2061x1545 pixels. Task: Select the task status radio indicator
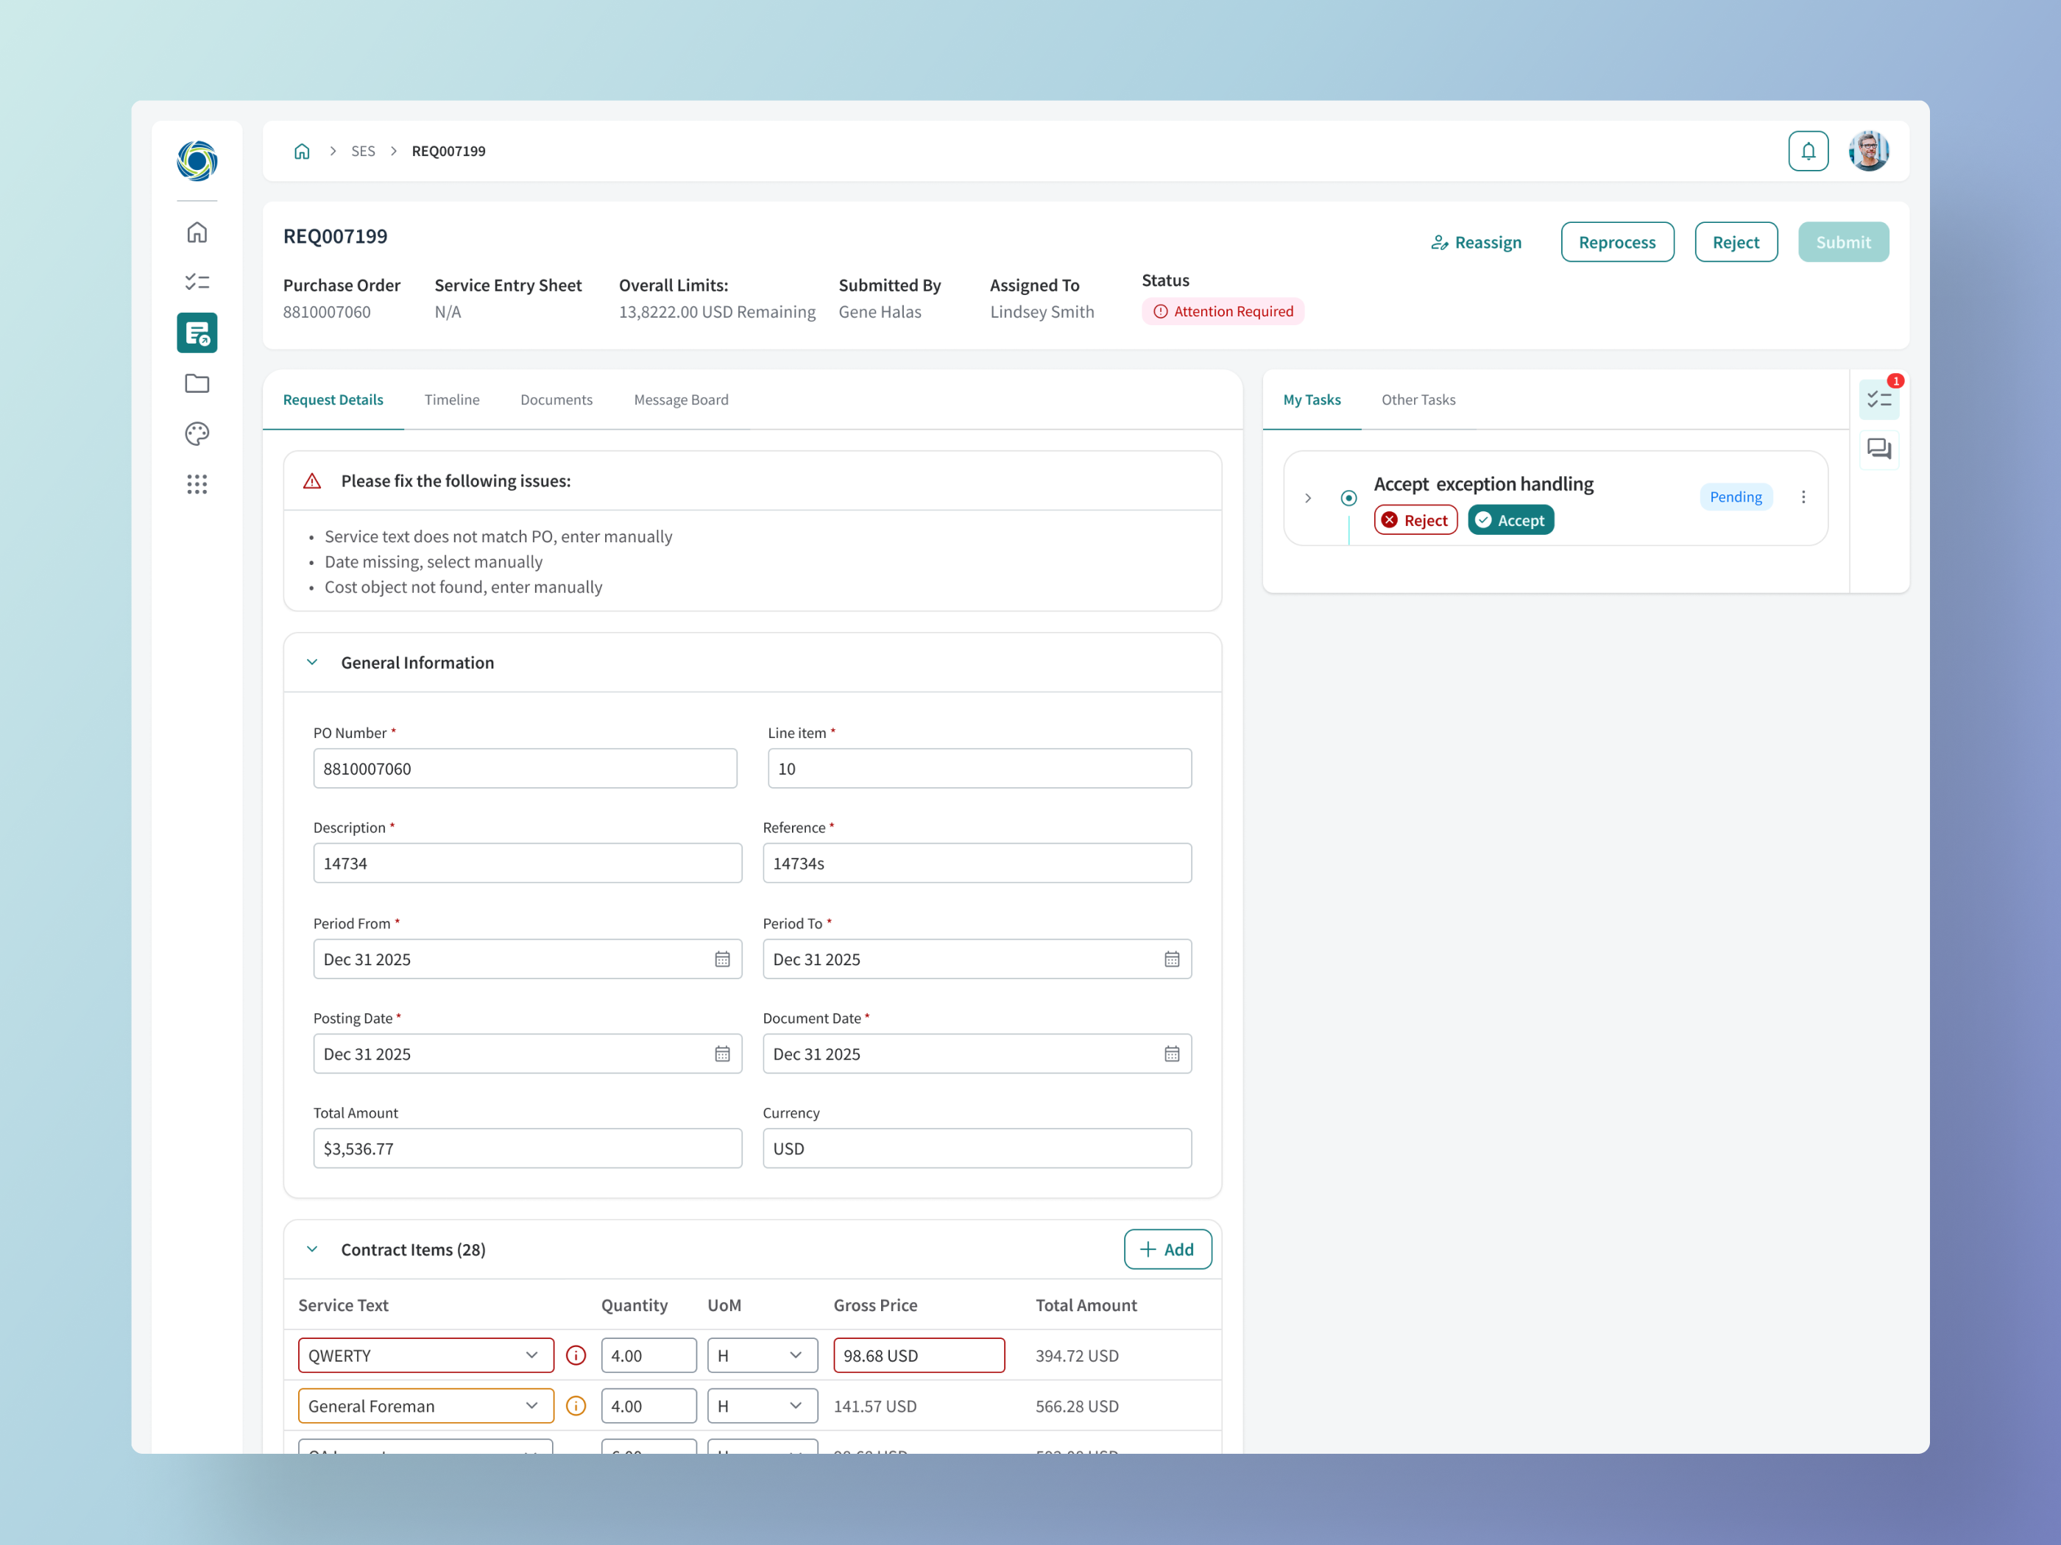pos(1348,498)
